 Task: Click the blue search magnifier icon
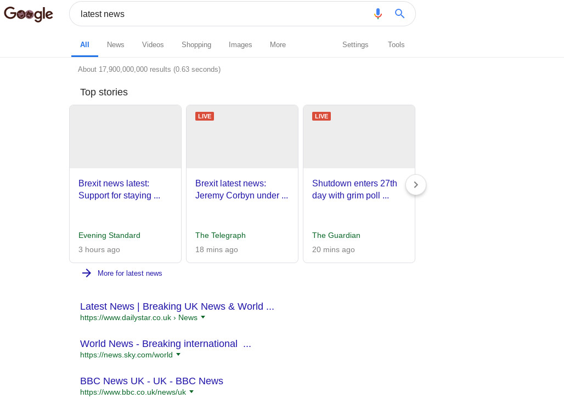[399, 14]
